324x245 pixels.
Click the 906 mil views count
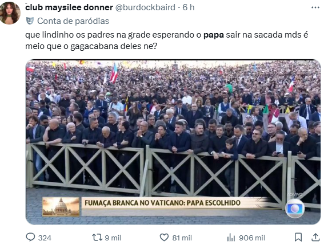[x=252, y=238]
